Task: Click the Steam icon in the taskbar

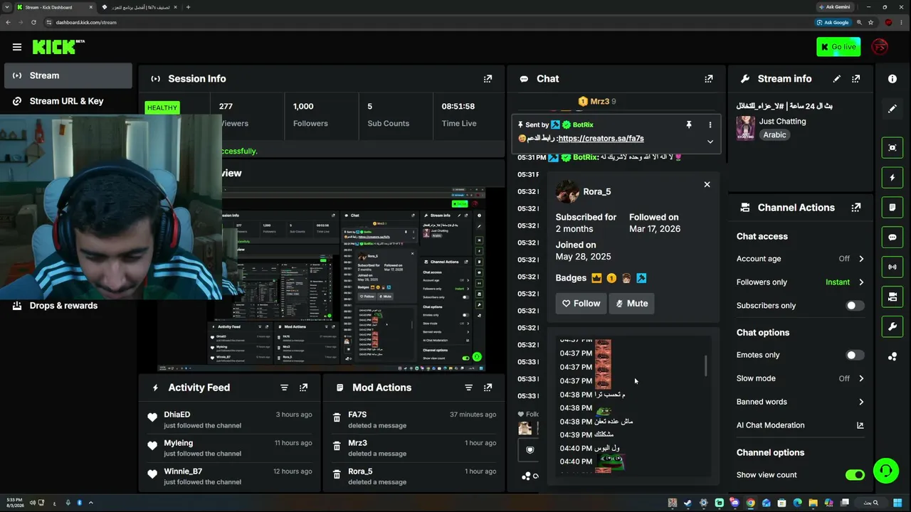Action: [x=688, y=503]
